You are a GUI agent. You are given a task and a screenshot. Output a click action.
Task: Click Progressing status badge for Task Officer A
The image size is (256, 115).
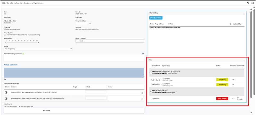222,85
